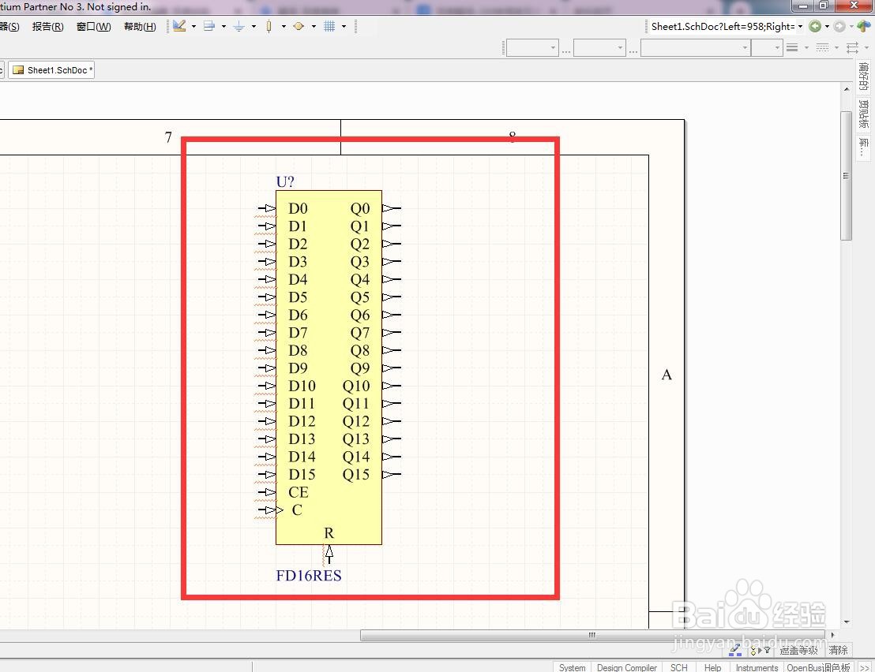Expand the simulation sources dropdown arrow

314,26
